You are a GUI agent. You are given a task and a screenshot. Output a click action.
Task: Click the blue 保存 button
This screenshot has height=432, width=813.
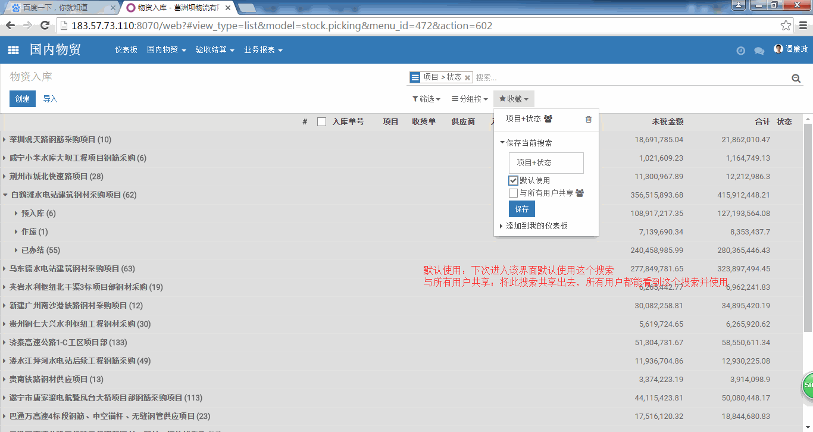click(521, 209)
